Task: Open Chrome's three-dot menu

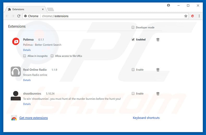Action: coord(199,16)
